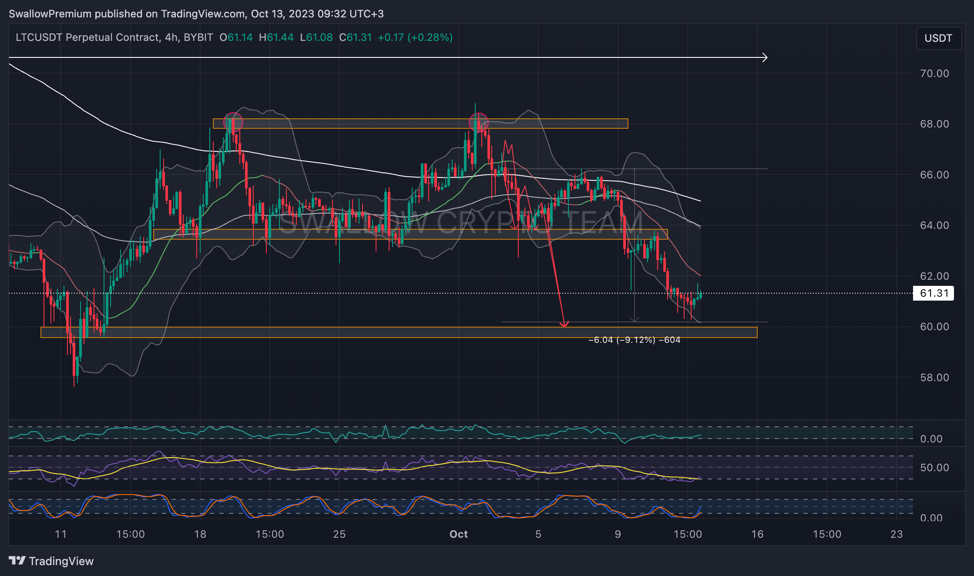Click the TradingView logo at bottom left
This screenshot has height=576, width=974.
pyautogui.click(x=51, y=561)
